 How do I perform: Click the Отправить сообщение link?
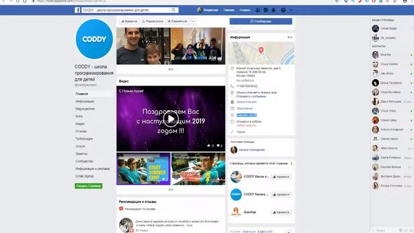point(251,96)
